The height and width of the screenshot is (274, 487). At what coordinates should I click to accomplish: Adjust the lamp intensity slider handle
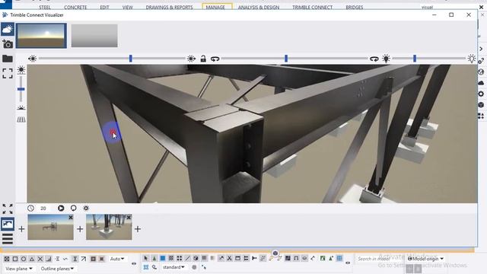414,58
